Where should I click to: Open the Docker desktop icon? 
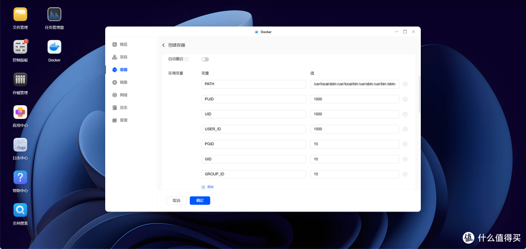[x=55, y=47]
